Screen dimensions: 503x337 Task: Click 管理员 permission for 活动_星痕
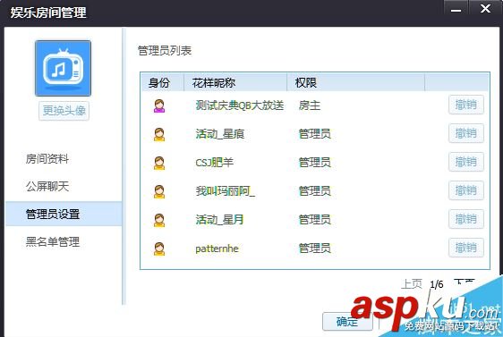315,133
